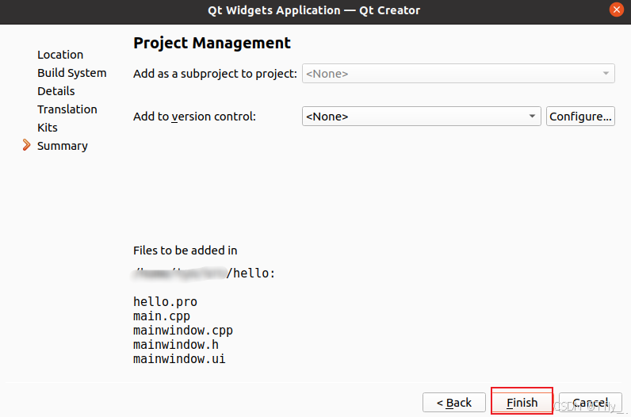Click the Finish button

point(522,402)
